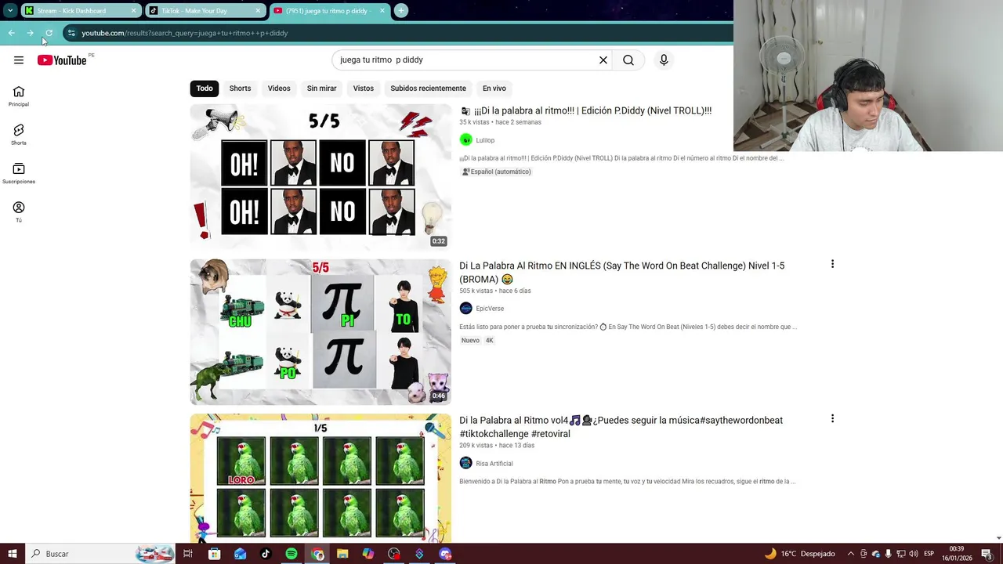Viewport: 1003px width, 564px height.
Task: Open the weather widget 16°C Despejado
Action: (800, 554)
